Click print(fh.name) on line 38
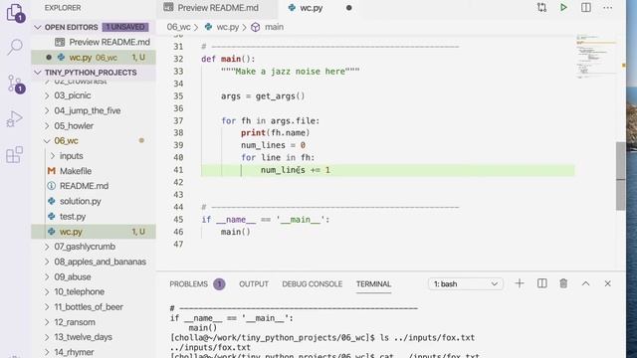The width and height of the screenshot is (637, 358). tap(275, 133)
